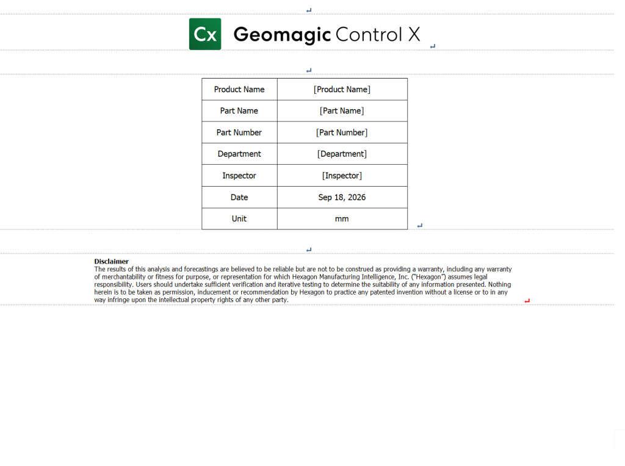625x466 pixels.
Task: Select the Part Name label cell
Action: tap(239, 111)
